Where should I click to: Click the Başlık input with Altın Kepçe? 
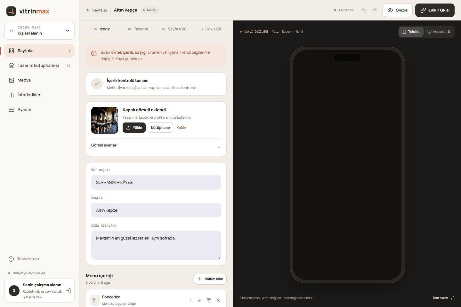[156, 210]
